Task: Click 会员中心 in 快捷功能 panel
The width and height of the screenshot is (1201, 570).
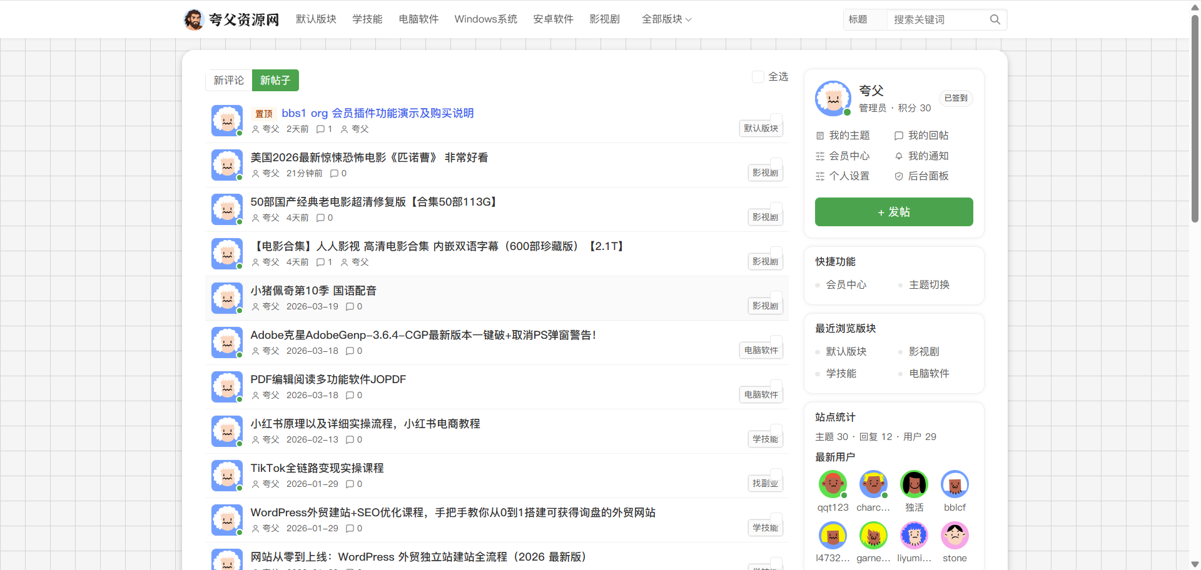Action: click(x=846, y=285)
